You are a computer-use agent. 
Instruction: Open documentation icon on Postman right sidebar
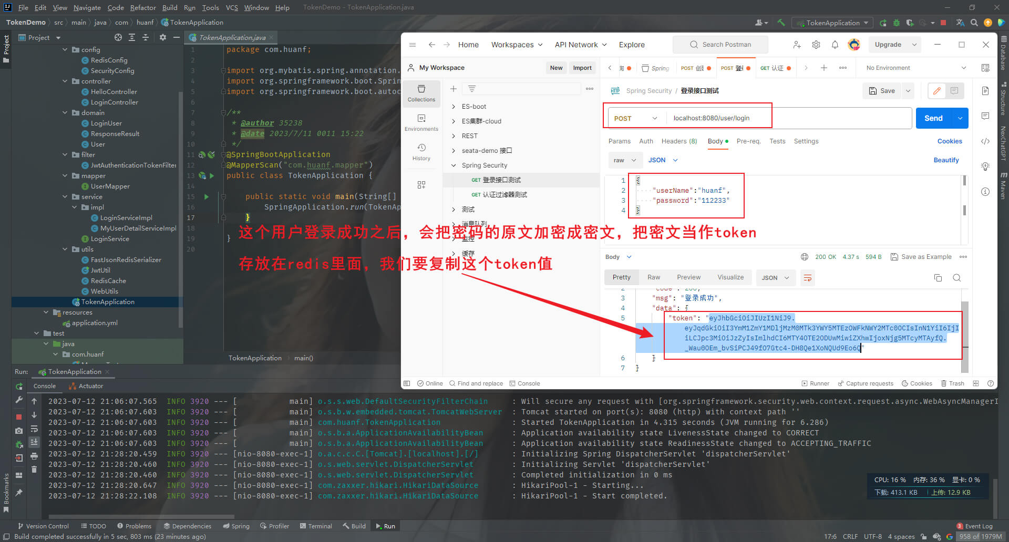985,91
